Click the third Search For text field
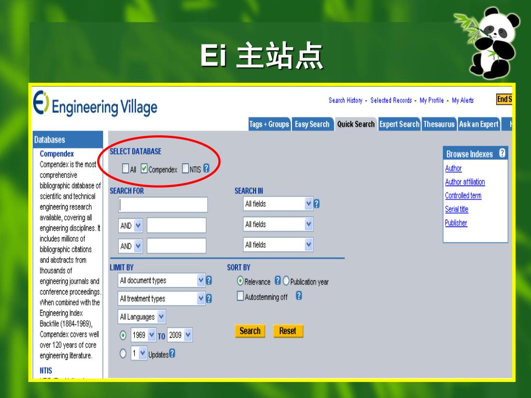 click(x=176, y=246)
